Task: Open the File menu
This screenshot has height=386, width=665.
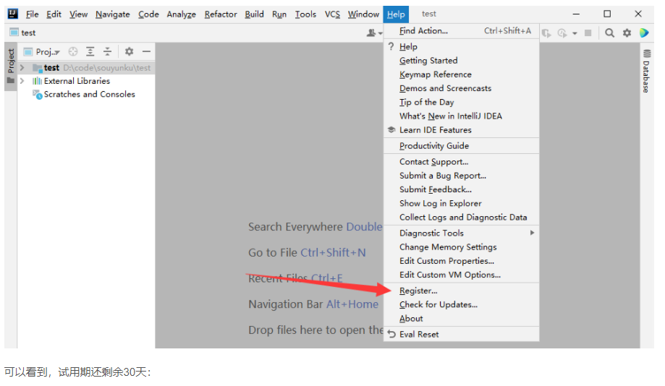Action: pyautogui.click(x=33, y=14)
